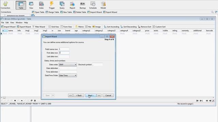Screen dimensions: 218x122
Task: Expand the Save button dropdown arrow
Action: click(x=53, y=96)
